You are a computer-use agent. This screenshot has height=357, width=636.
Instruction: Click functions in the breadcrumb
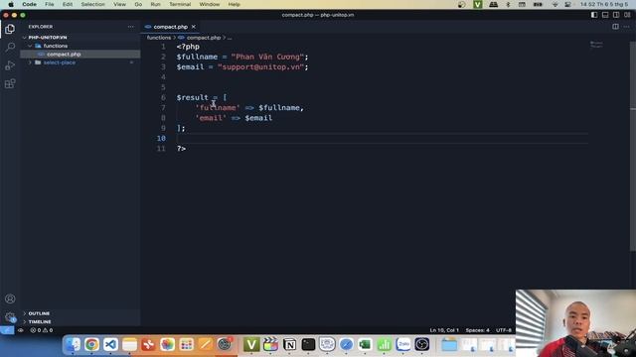click(159, 38)
